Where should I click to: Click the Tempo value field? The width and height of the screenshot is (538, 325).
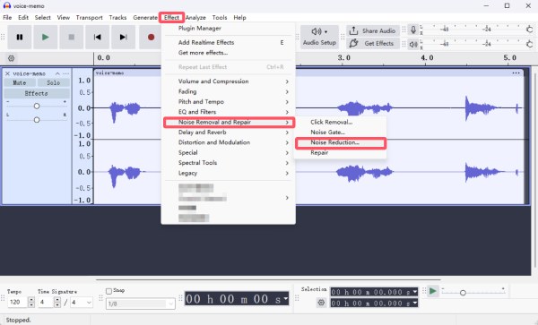(17, 302)
